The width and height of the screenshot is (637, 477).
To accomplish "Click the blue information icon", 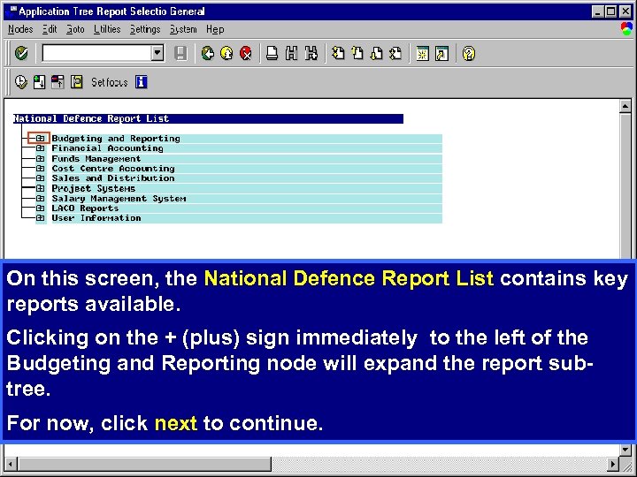I will coord(141,82).
